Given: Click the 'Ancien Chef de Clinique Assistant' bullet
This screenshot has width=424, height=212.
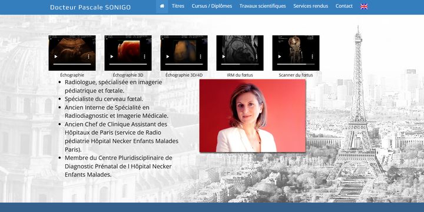Looking at the screenshot, I should pyautogui.click(x=121, y=137).
